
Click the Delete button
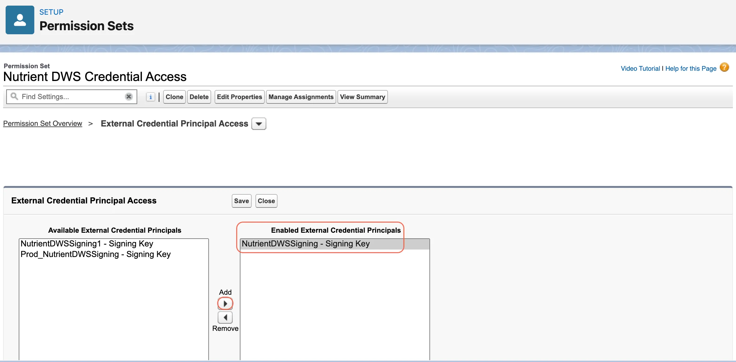pyautogui.click(x=199, y=97)
